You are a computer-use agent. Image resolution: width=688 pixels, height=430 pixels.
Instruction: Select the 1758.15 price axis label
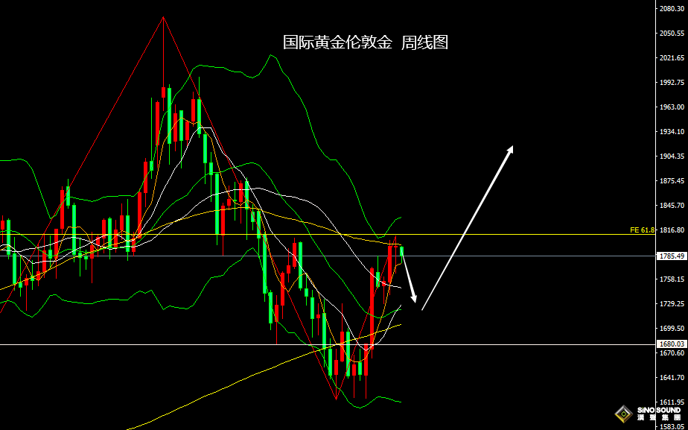point(672,279)
